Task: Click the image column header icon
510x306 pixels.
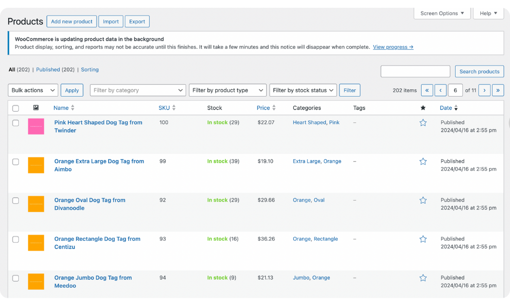Action: tap(36, 108)
